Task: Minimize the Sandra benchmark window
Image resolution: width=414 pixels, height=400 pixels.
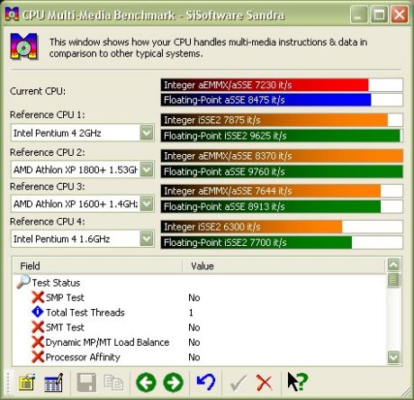Action: [359, 14]
